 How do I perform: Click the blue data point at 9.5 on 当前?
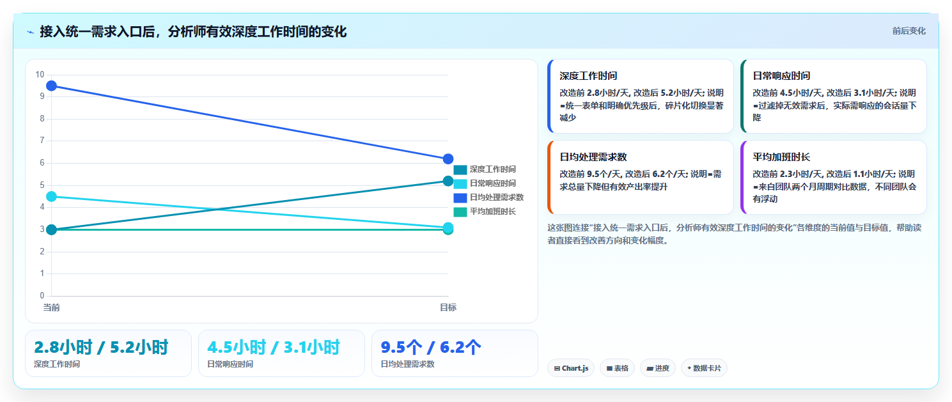(52, 86)
